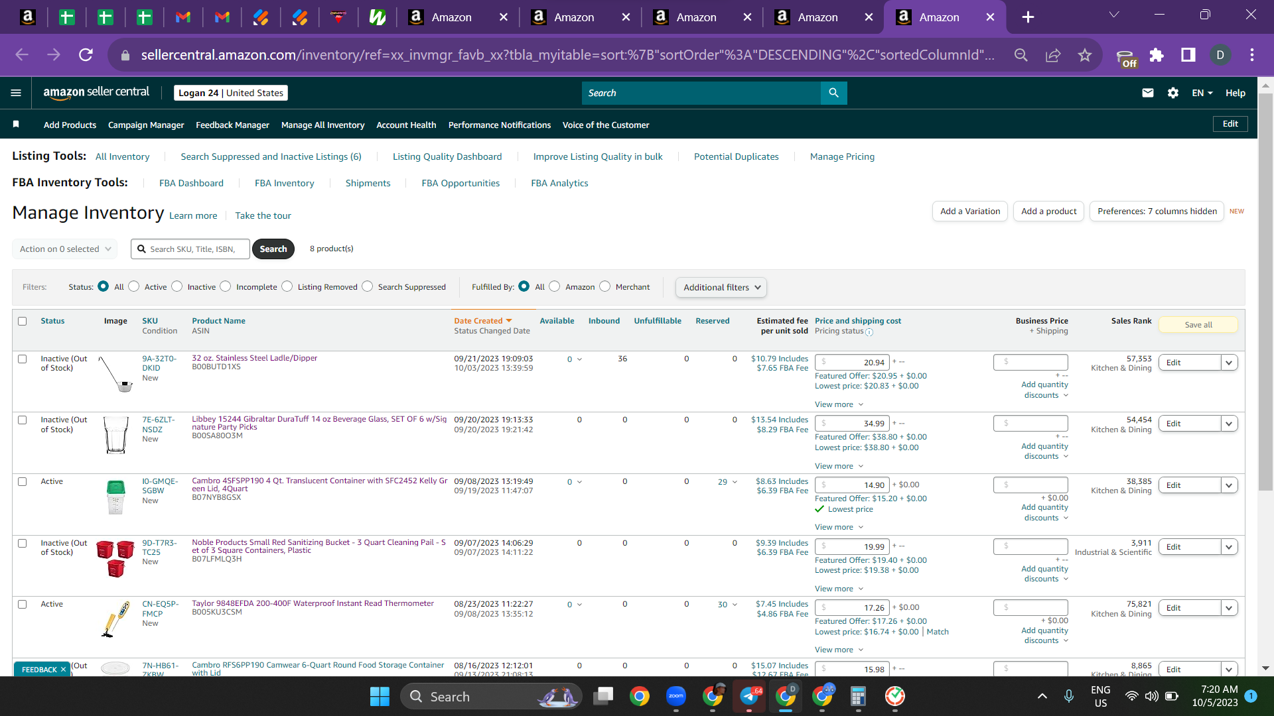Select the Inactive status radio button
This screenshot has height=716, width=1274.
tap(177, 286)
